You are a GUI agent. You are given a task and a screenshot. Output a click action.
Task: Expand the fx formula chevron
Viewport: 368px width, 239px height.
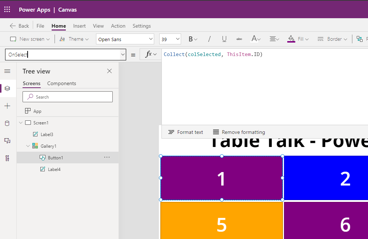pyautogui.click(x=155, y=54)
